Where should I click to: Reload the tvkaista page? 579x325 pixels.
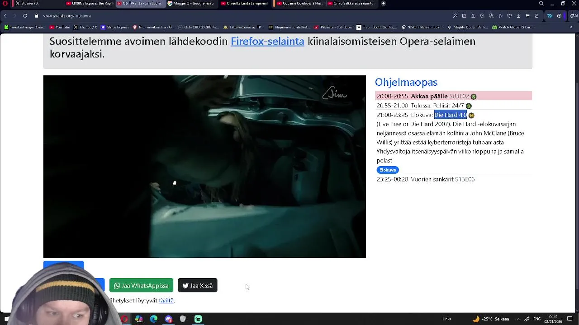pyautogui.click(x=25, y=16)
